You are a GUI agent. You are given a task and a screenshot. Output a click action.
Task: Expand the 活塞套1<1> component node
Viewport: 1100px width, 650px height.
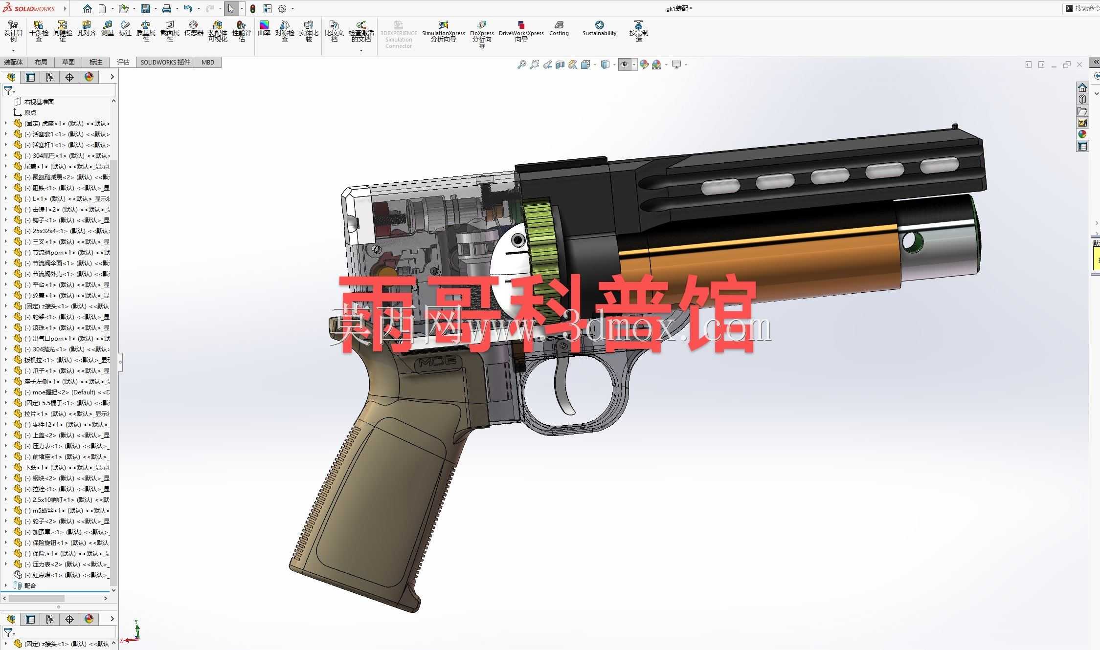coord(6,134)
